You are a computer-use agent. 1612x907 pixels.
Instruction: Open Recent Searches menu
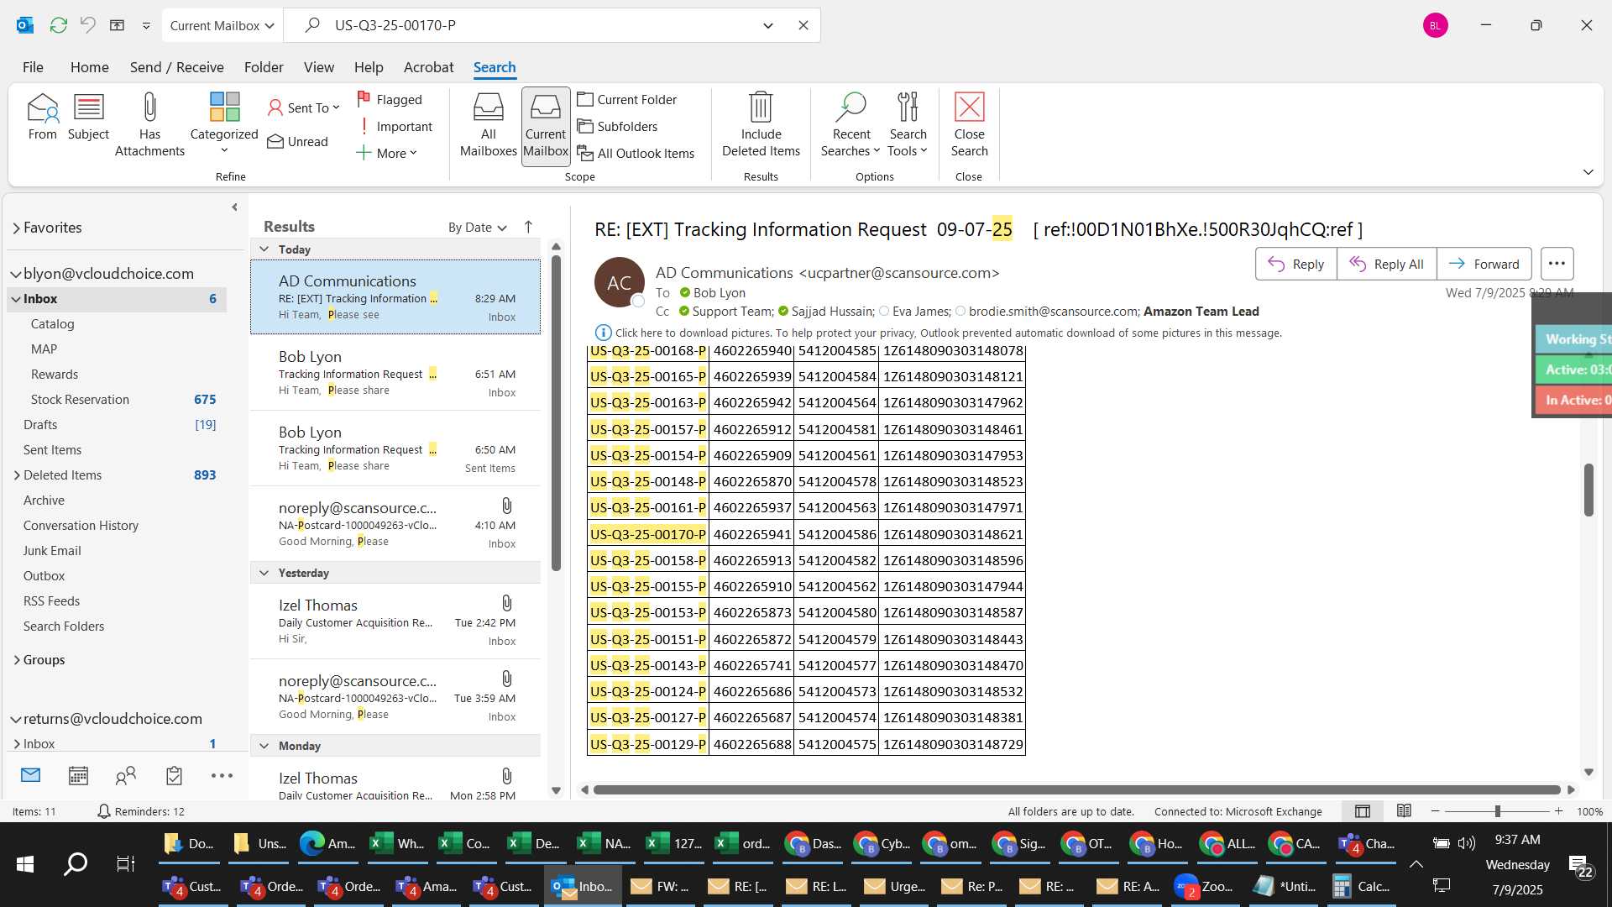850,125
